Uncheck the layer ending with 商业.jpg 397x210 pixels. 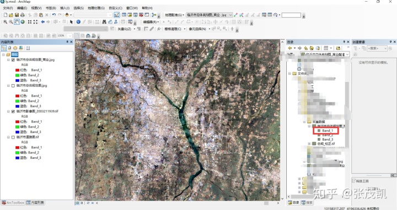tap(13, 60)
